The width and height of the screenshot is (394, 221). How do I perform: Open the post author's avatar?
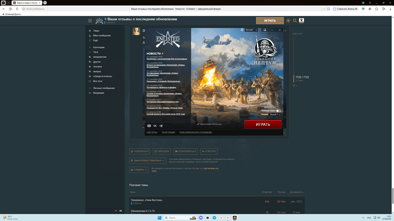tap(136, 31)
